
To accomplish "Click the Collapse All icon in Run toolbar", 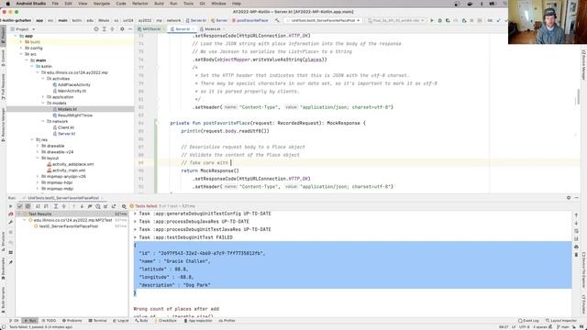I will coord(63,206).
